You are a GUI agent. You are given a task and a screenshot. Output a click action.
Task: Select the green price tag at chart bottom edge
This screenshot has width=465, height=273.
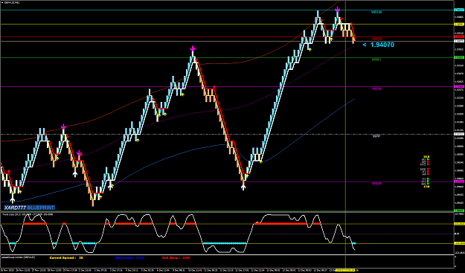coord(459,211)
